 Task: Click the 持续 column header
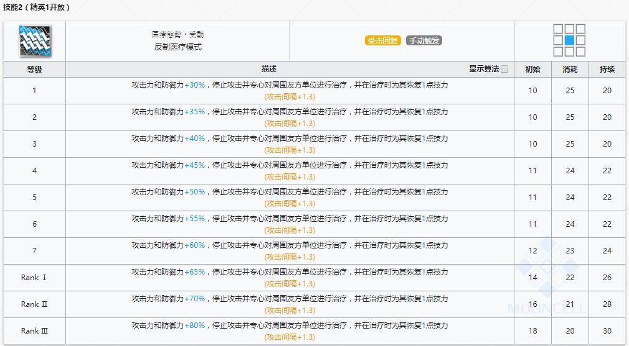607,69
